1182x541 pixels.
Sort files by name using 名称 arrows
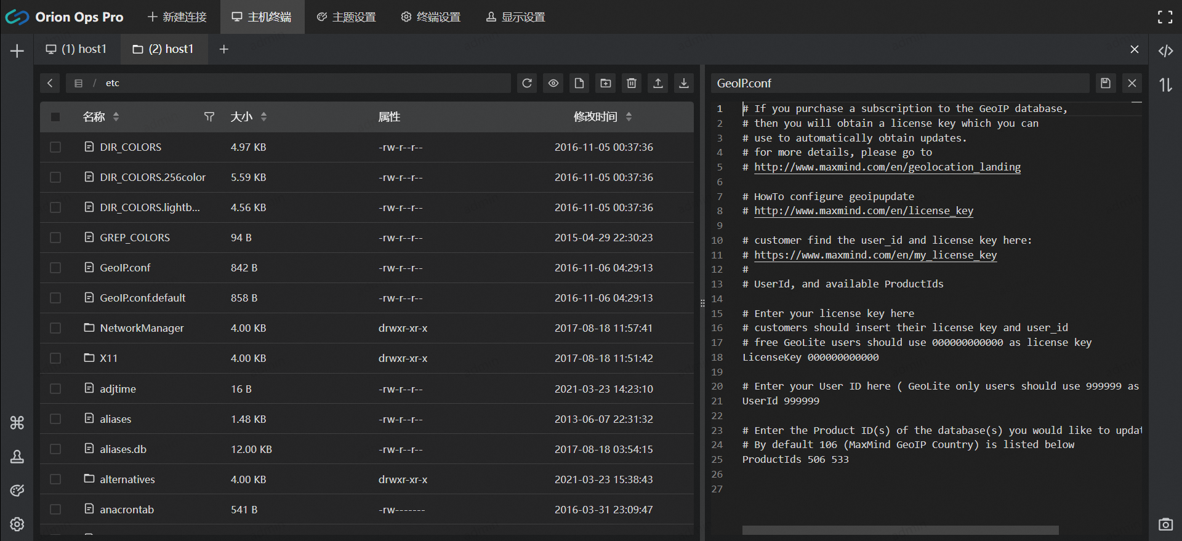pyautogui.click(x=116, y=117)
